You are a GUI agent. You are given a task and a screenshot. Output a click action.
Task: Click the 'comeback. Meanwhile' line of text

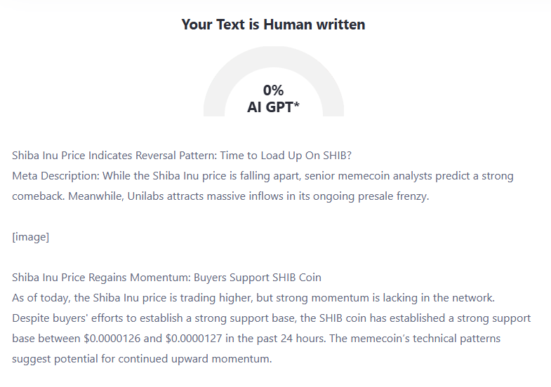(220, 196)
